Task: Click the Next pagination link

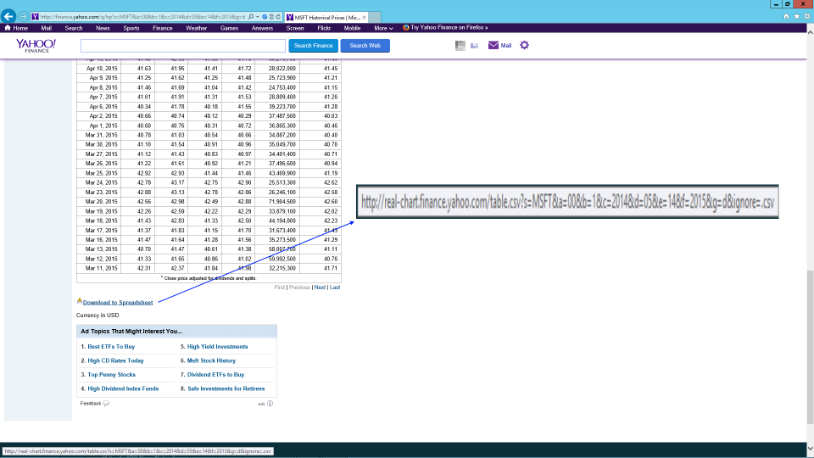Action: point(320,288)
